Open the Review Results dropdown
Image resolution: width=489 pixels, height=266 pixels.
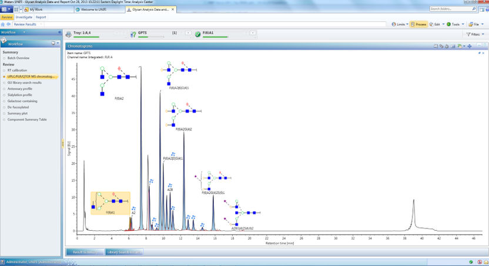[x=28, y=24]
